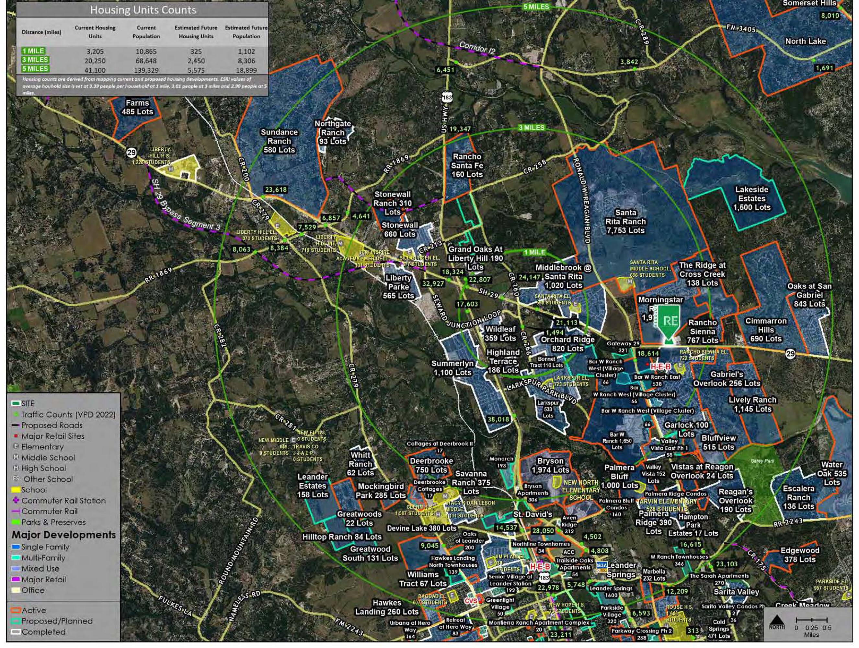Click the 183A toll shield near Leander Springs
The width and height of the screenshot is (859, 648).
point(601,566)
